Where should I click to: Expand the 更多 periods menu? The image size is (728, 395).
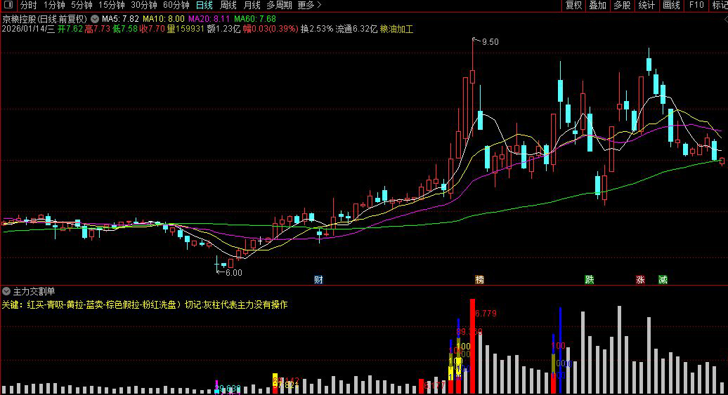click(309, 5)
